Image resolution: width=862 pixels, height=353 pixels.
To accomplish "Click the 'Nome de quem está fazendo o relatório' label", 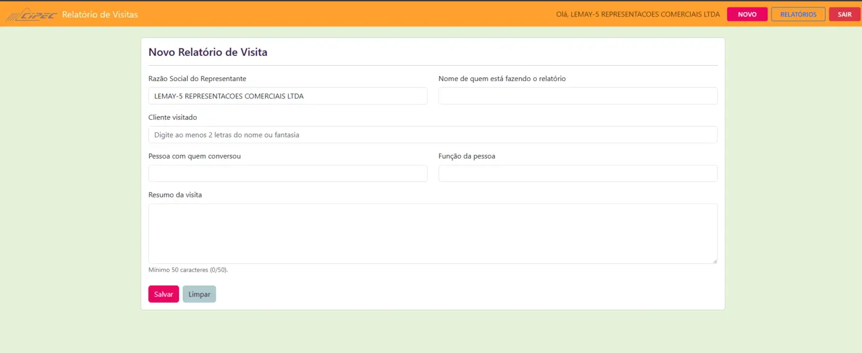I will click(502, 79).
